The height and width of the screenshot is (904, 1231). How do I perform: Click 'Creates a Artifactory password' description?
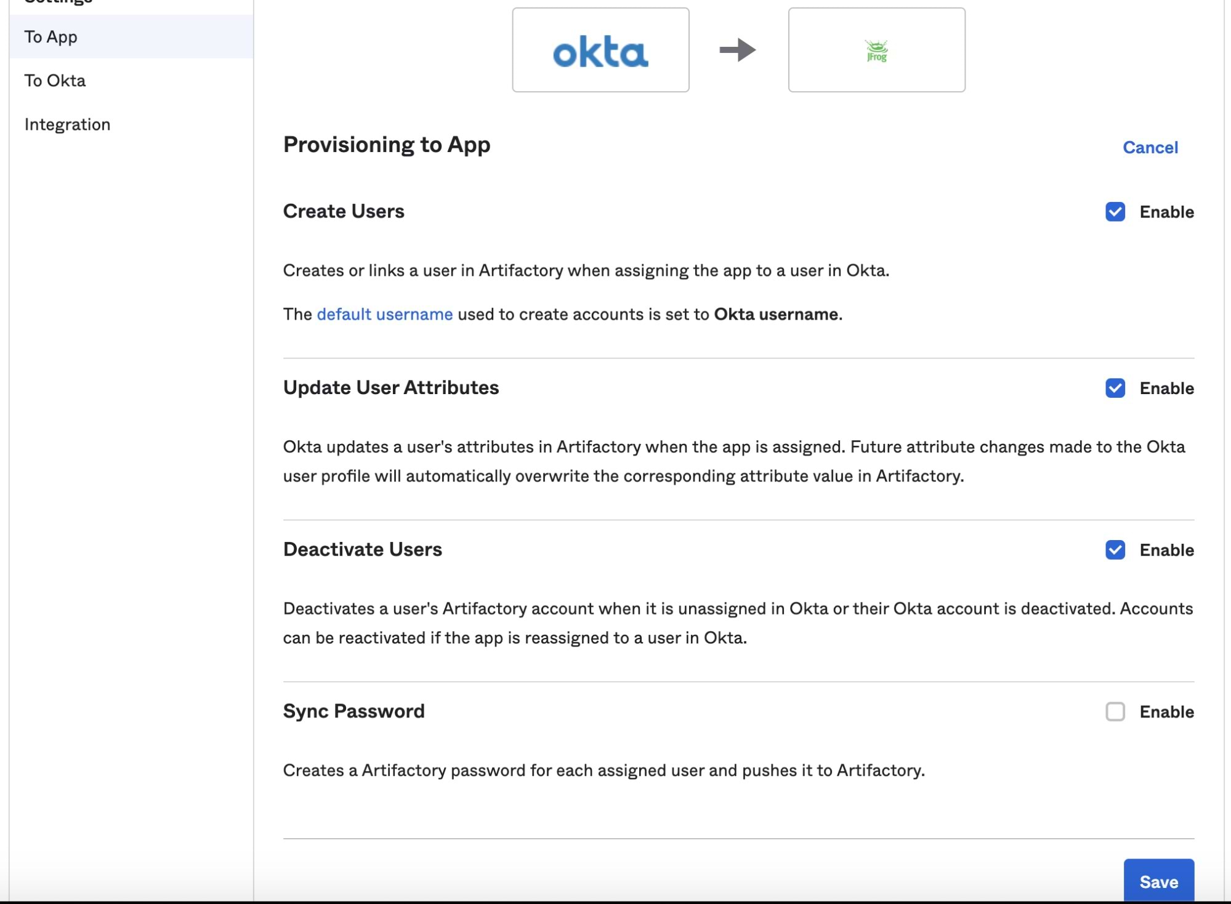pyautogui.click(x=604, y=770)
